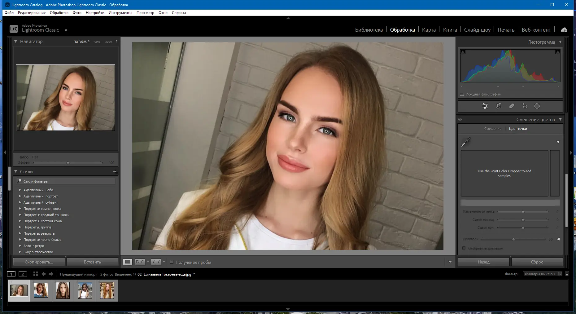Toggle Смешение цветов panel visibility eye

[460, 119]
